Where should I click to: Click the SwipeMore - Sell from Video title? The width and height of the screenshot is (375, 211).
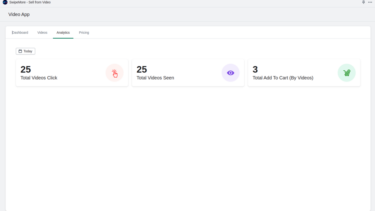coord(30,2)
